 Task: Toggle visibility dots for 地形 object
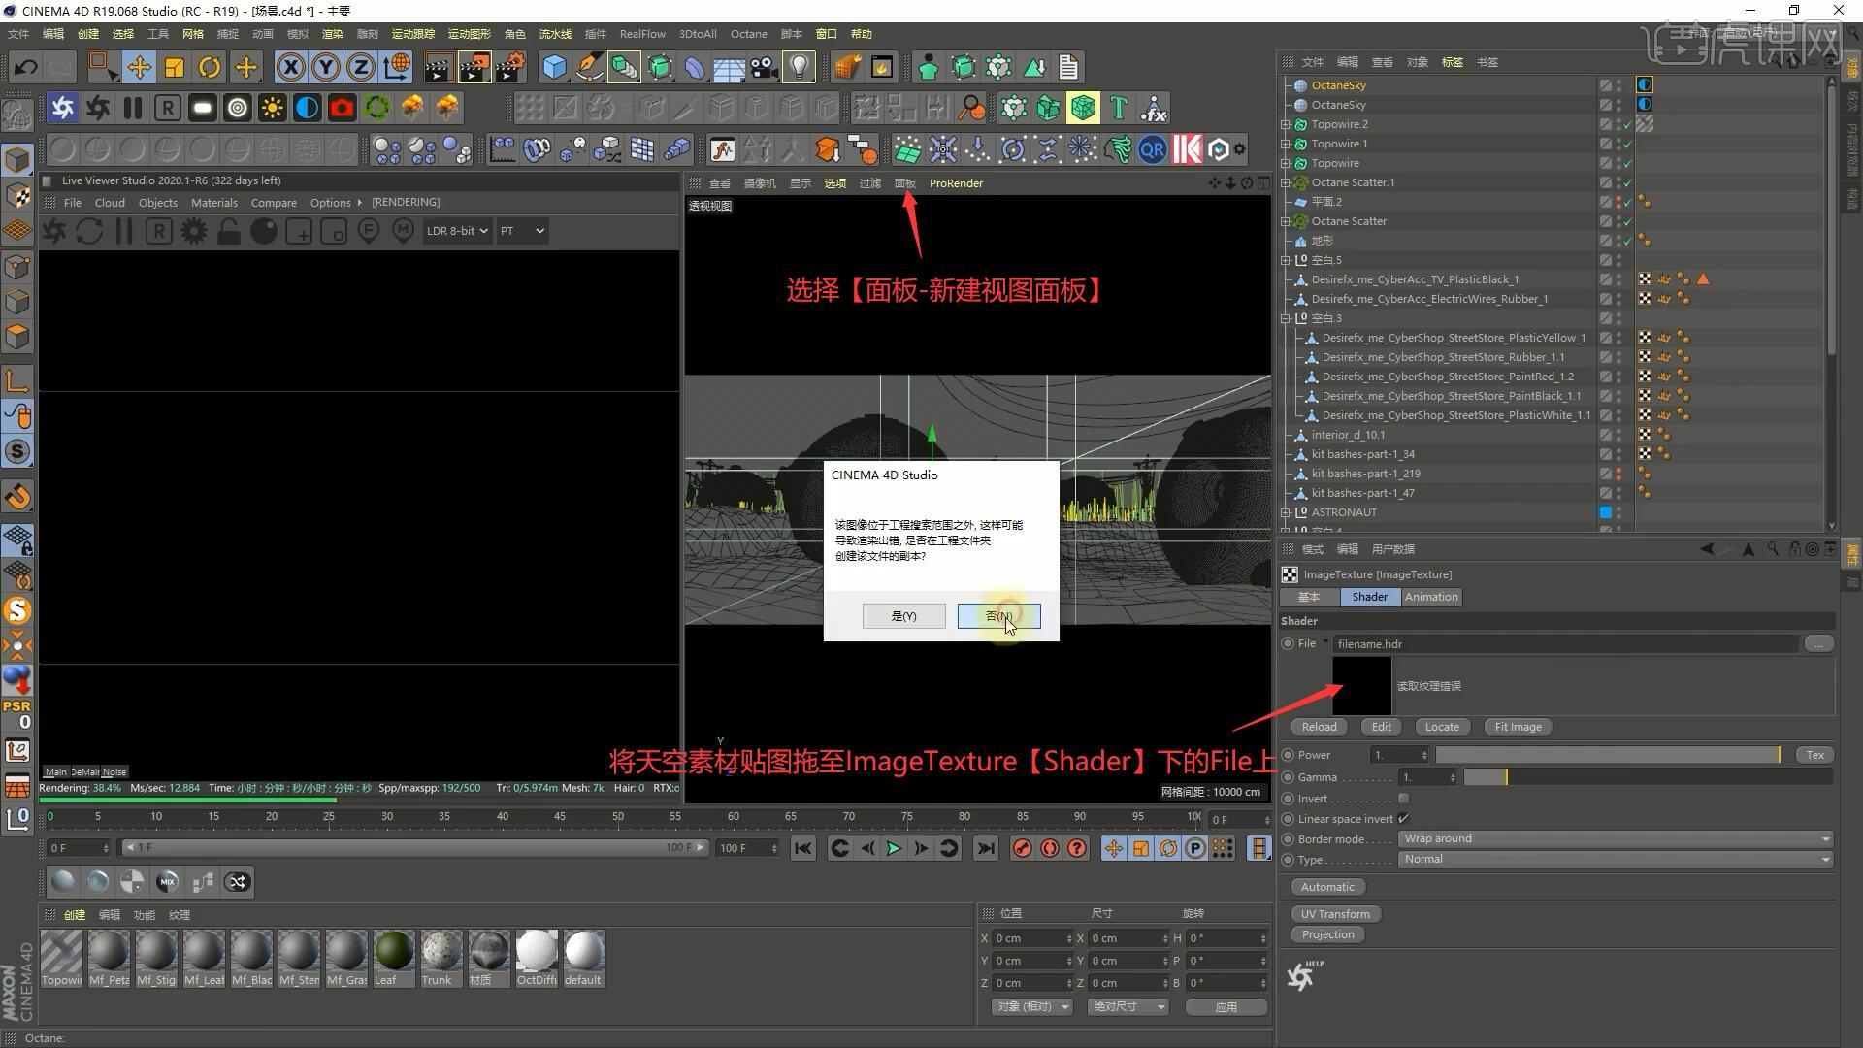pos(1618,241)
